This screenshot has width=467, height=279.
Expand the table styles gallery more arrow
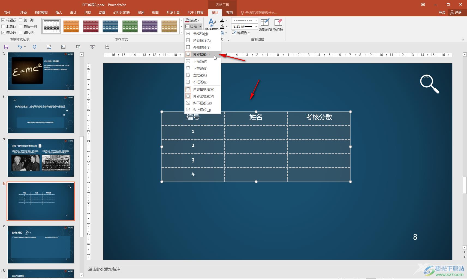click(181, 32)
